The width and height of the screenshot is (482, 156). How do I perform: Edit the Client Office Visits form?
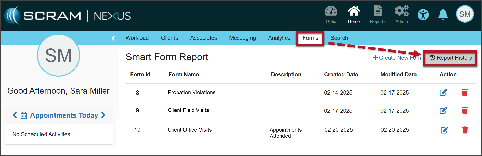pyautogui.click(x=444, y=130)
